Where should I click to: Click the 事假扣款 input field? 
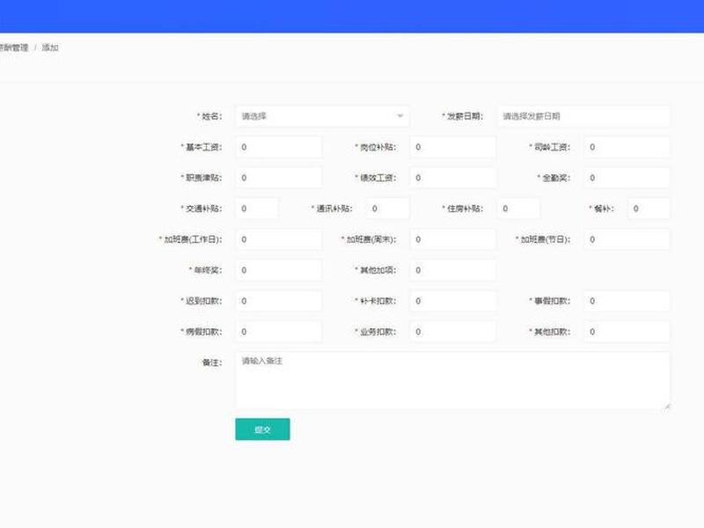click(627, 301)
